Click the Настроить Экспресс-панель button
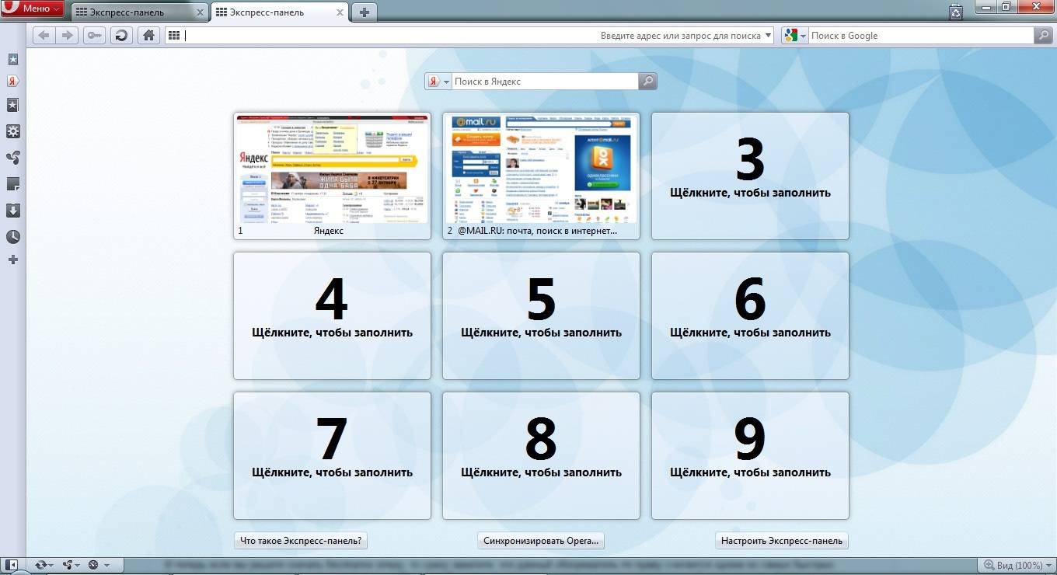The width and height of the screenshot is (1057, 575). [x=782, y=541]
